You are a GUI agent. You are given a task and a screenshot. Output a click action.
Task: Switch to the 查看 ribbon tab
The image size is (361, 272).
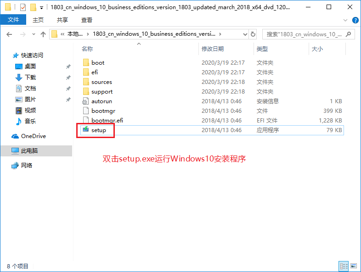86,20
